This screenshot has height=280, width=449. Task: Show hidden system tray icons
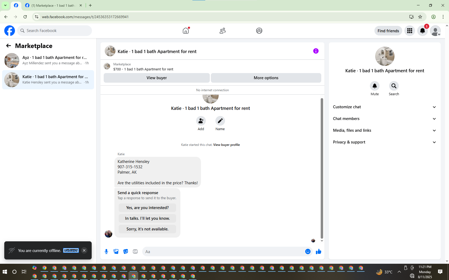(x=399, y=272)
